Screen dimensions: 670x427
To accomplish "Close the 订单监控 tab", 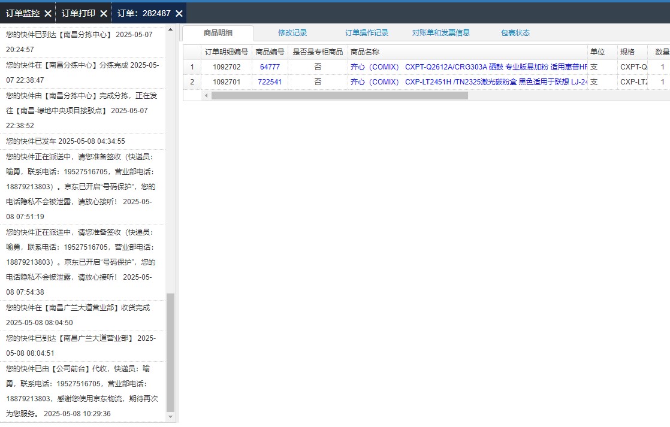I will (x=48, y=14).
